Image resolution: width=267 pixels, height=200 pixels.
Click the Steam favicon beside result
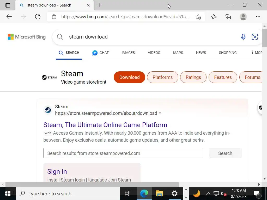click(x=48, y=110)
